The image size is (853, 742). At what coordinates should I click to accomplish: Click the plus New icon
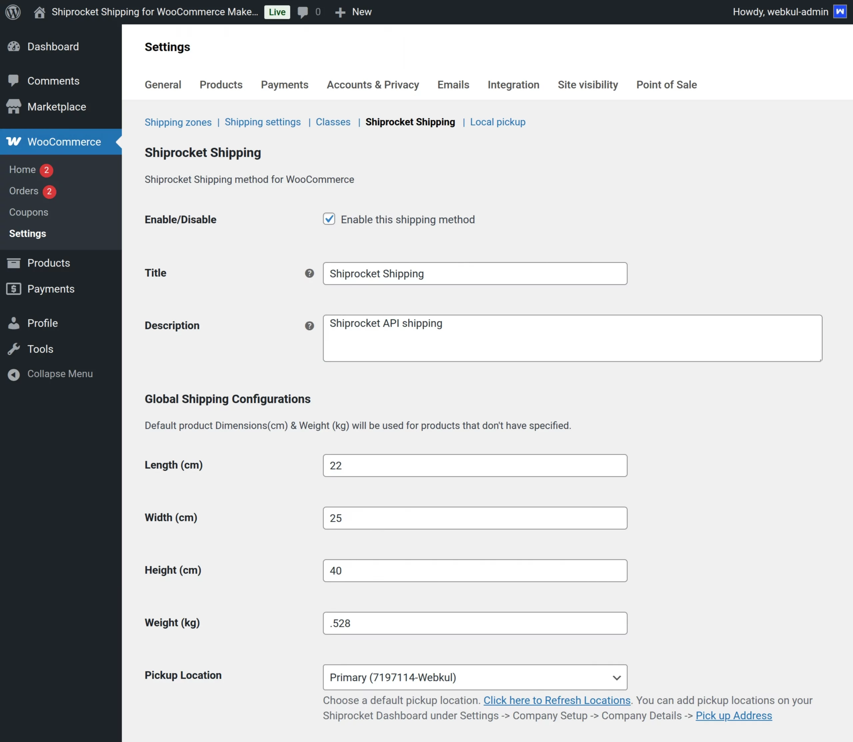(x=340, y=12)
